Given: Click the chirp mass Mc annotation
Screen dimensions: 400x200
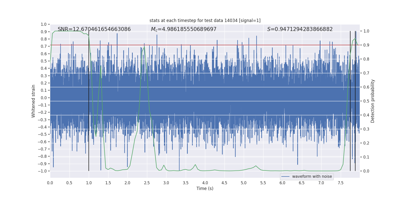Looking at the screenshot, I should (x=184, y=29).
